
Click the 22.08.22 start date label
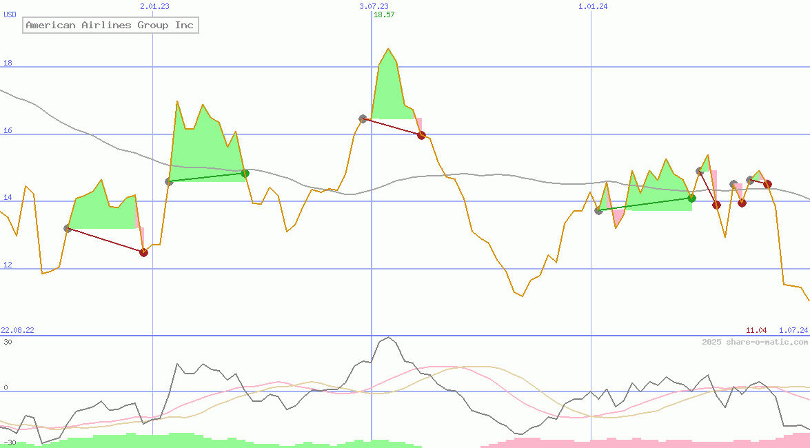[17, 330]
